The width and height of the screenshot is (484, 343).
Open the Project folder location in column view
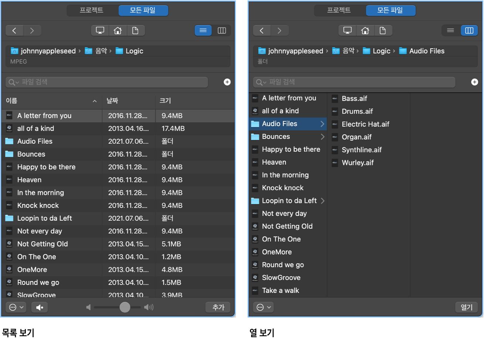click(x=383, y=31)
